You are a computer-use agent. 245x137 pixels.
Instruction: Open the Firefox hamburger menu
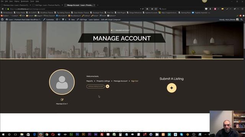click(242, 9)
